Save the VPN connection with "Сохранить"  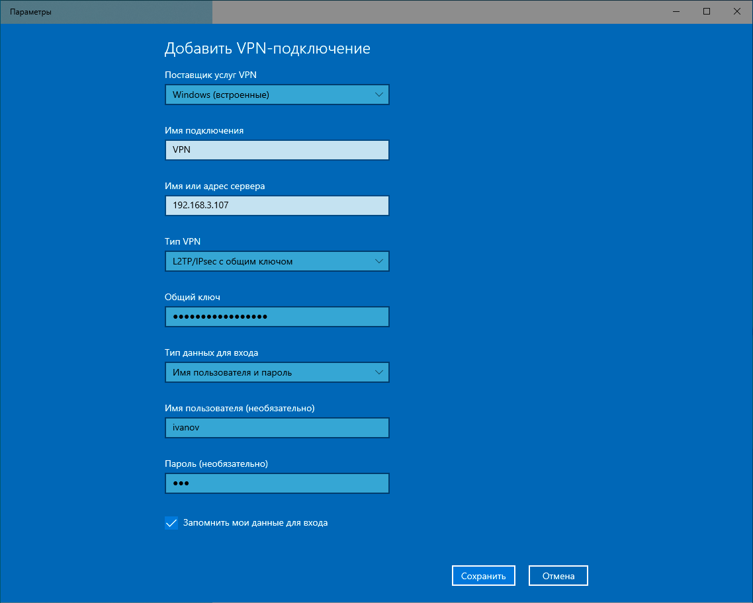point(483,576)
